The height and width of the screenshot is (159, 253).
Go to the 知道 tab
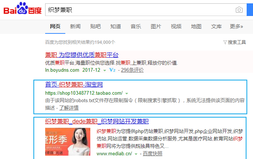[x=116, y=26]
